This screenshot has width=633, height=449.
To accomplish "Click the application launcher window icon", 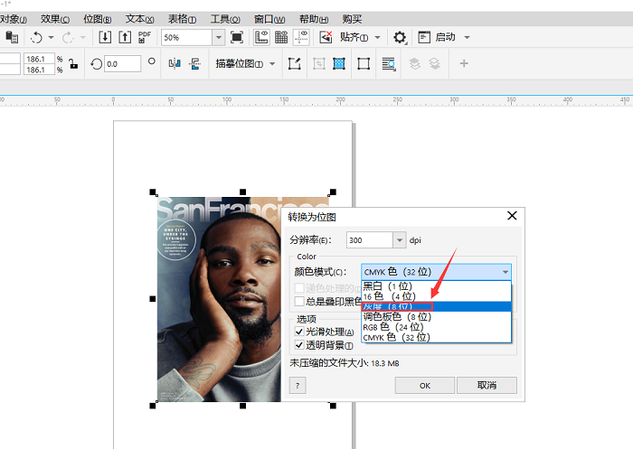I will click(x=424, y=38).
